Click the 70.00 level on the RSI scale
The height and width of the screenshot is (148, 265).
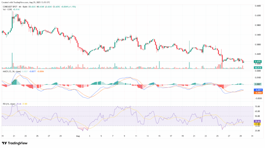(x=257, y=106)
